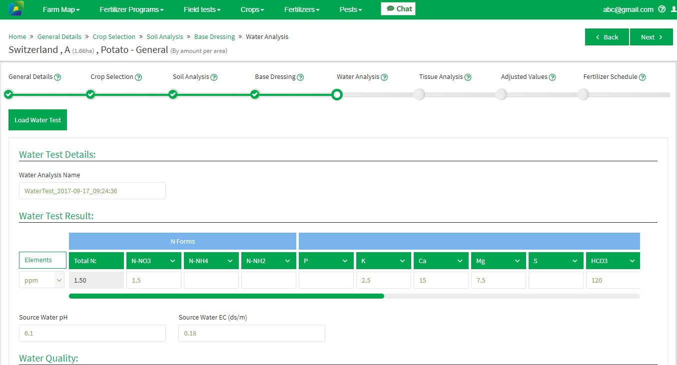Click the Source Water pH field
This screenshot has height=365, width=677.
pos(92,333)
